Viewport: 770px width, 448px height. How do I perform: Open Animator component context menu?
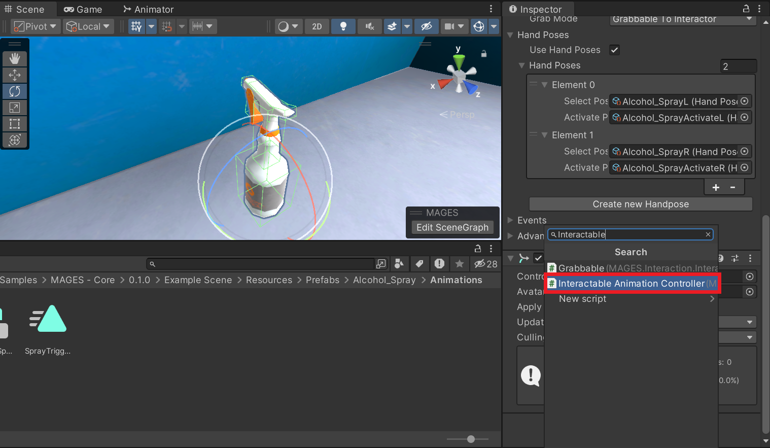pos(750,258)
